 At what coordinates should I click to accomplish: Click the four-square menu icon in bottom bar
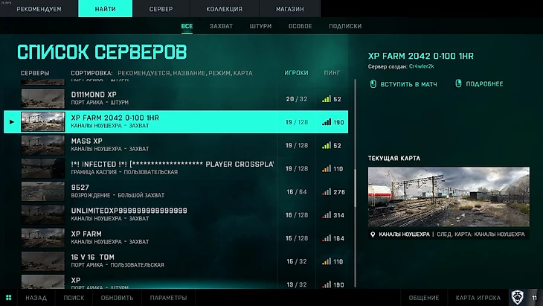9,298
